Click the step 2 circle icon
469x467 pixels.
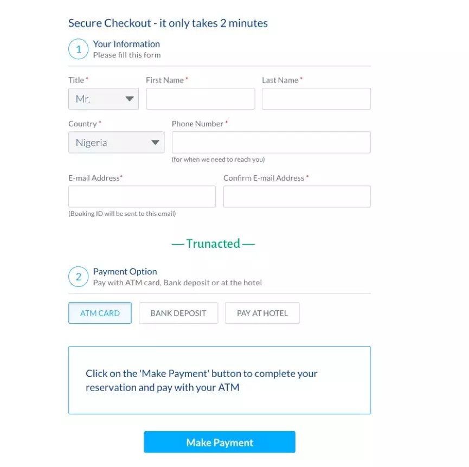(79, 277)
